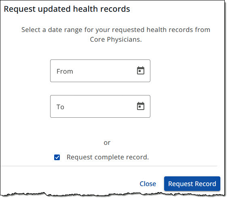The width and height of the screenshot is (228, 199).
Task: Select the From placeholder text
Action: click(65, 71)
